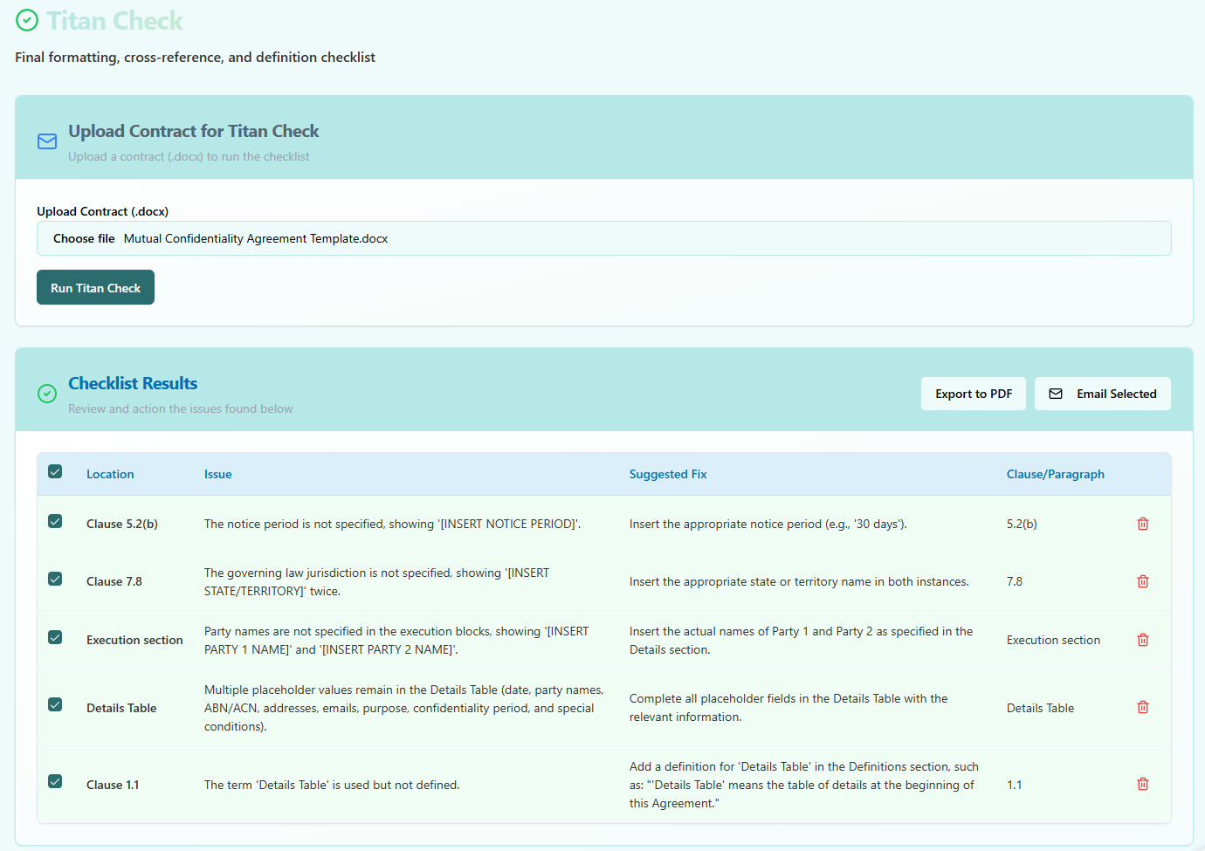1205x851 pixels.
Task: Click the Location column header
Action: pyautogui.click(x=110, y=474)
